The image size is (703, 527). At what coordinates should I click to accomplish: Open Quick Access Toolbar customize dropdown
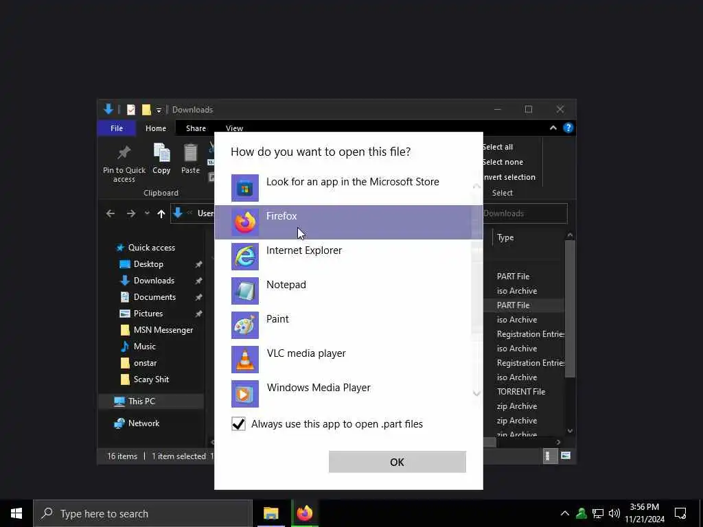click(159, 110)
